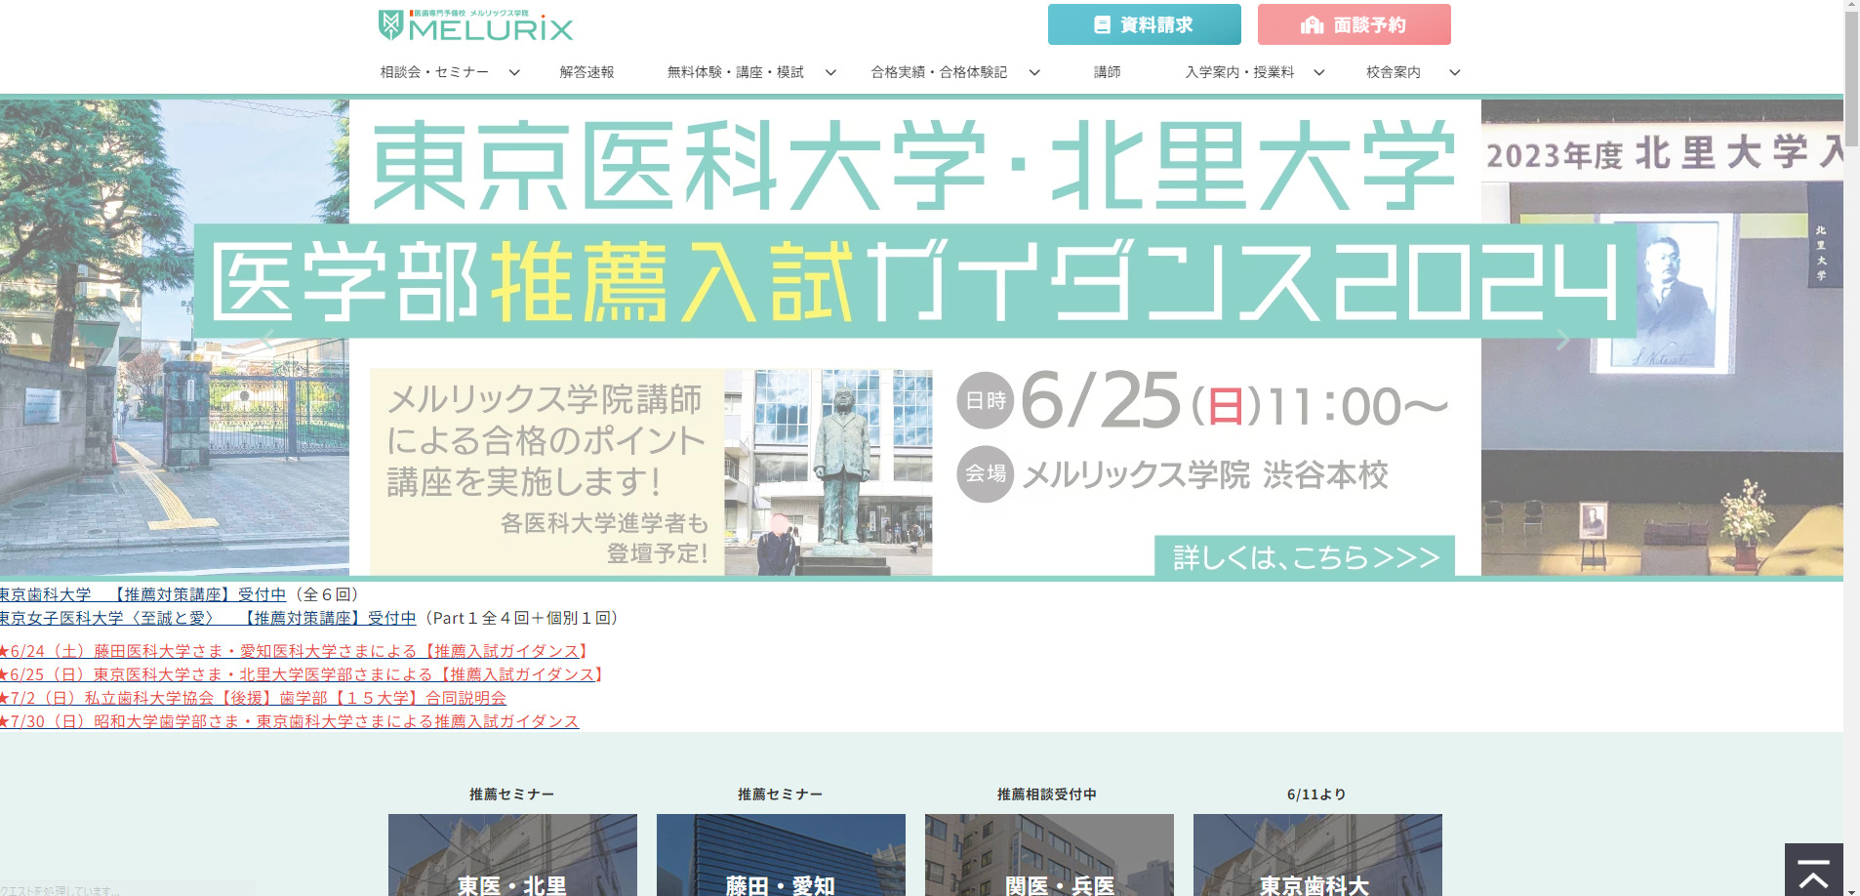
Task: Open the 7/30 昭和大学歯学部 guidance link
Action: click(x=290, y=721)
